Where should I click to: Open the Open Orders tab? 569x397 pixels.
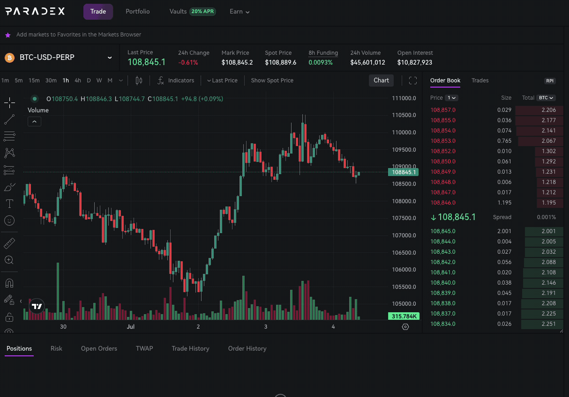pyautogui.click(x=99, y=349)
